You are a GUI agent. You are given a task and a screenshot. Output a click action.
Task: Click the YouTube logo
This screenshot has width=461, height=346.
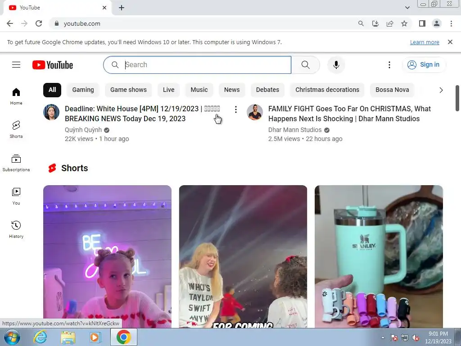53,65
